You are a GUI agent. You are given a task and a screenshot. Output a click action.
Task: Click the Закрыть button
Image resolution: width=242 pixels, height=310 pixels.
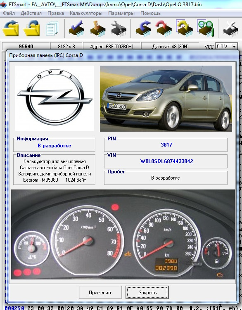(x=147, y=292)
